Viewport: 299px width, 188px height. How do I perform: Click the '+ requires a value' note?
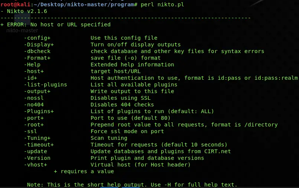[x=84, y=171]
